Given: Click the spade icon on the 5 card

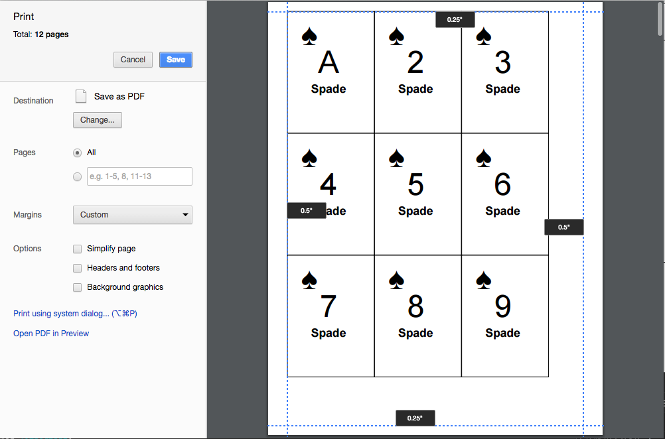Looking at the screenshot, I should tap(396, 158).
